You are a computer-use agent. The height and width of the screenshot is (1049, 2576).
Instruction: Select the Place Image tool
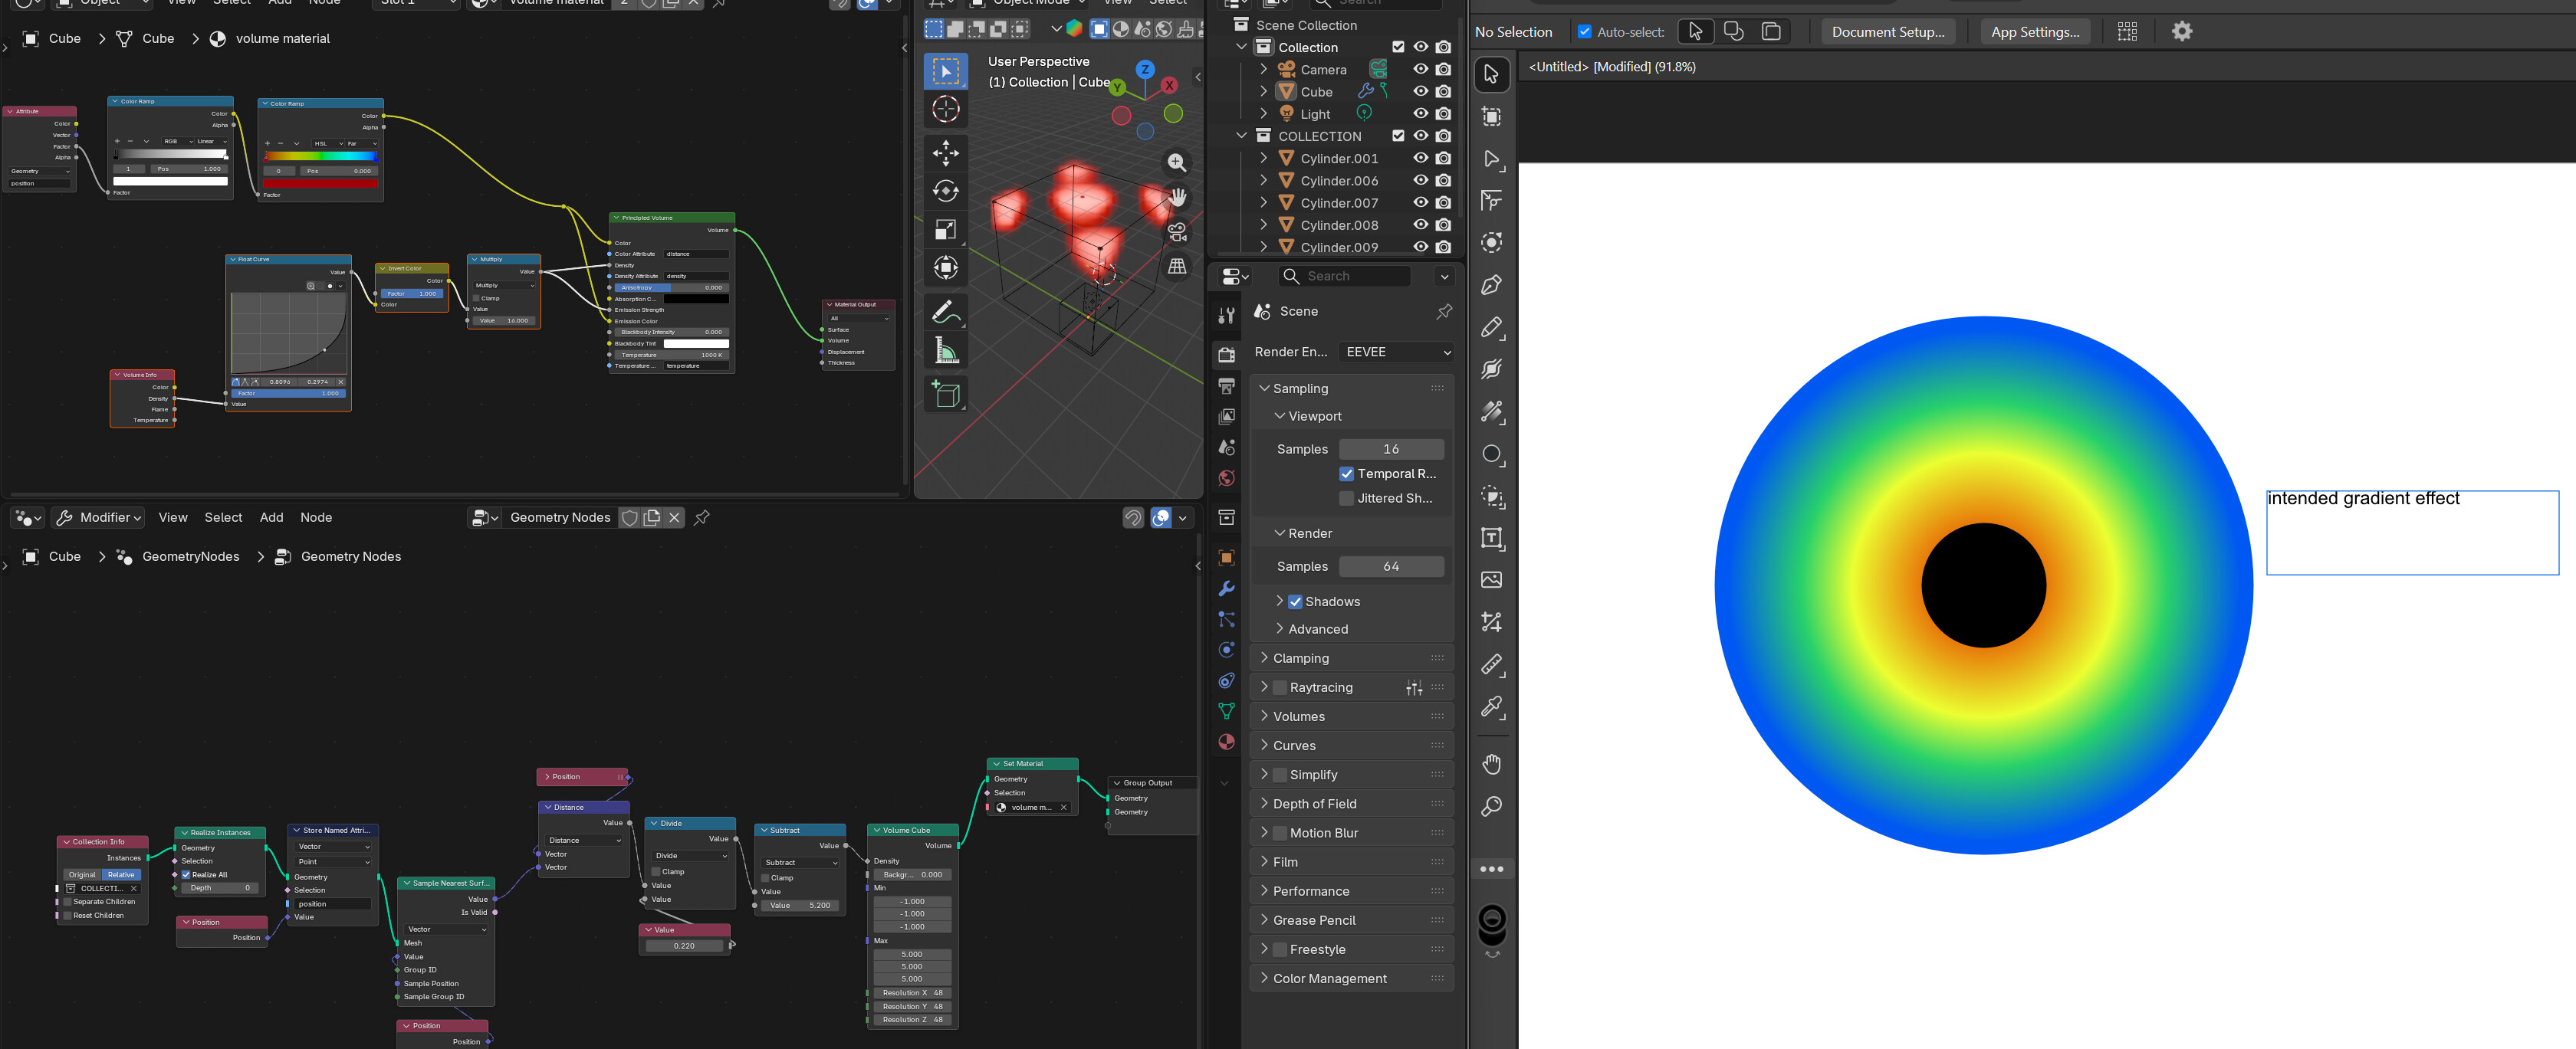[x=1491, y=581]
